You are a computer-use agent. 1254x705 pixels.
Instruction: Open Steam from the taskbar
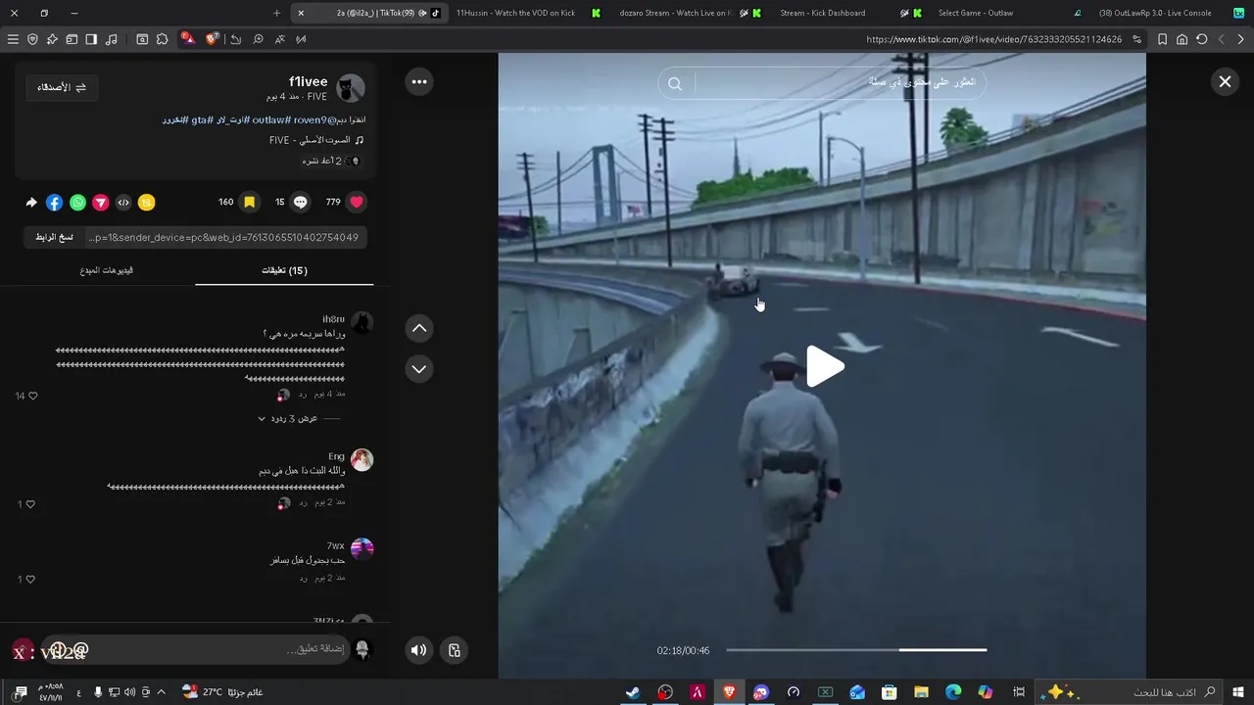pos(634,692)
